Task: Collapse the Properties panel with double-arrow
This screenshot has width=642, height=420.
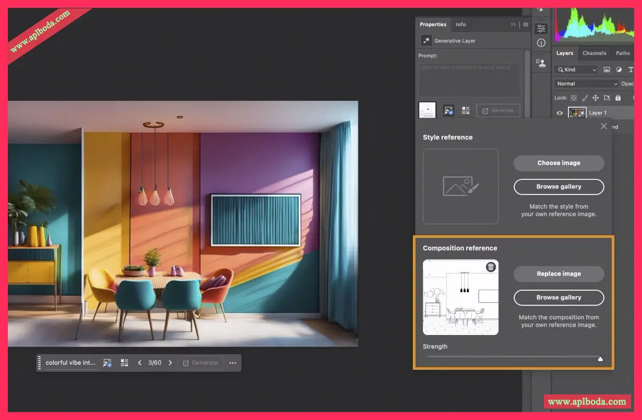Action: click(514, 25)
